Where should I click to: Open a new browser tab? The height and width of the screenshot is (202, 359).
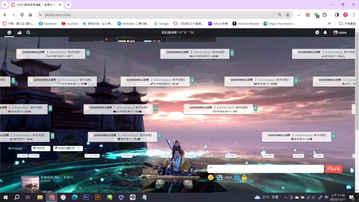tap(68, 5)
